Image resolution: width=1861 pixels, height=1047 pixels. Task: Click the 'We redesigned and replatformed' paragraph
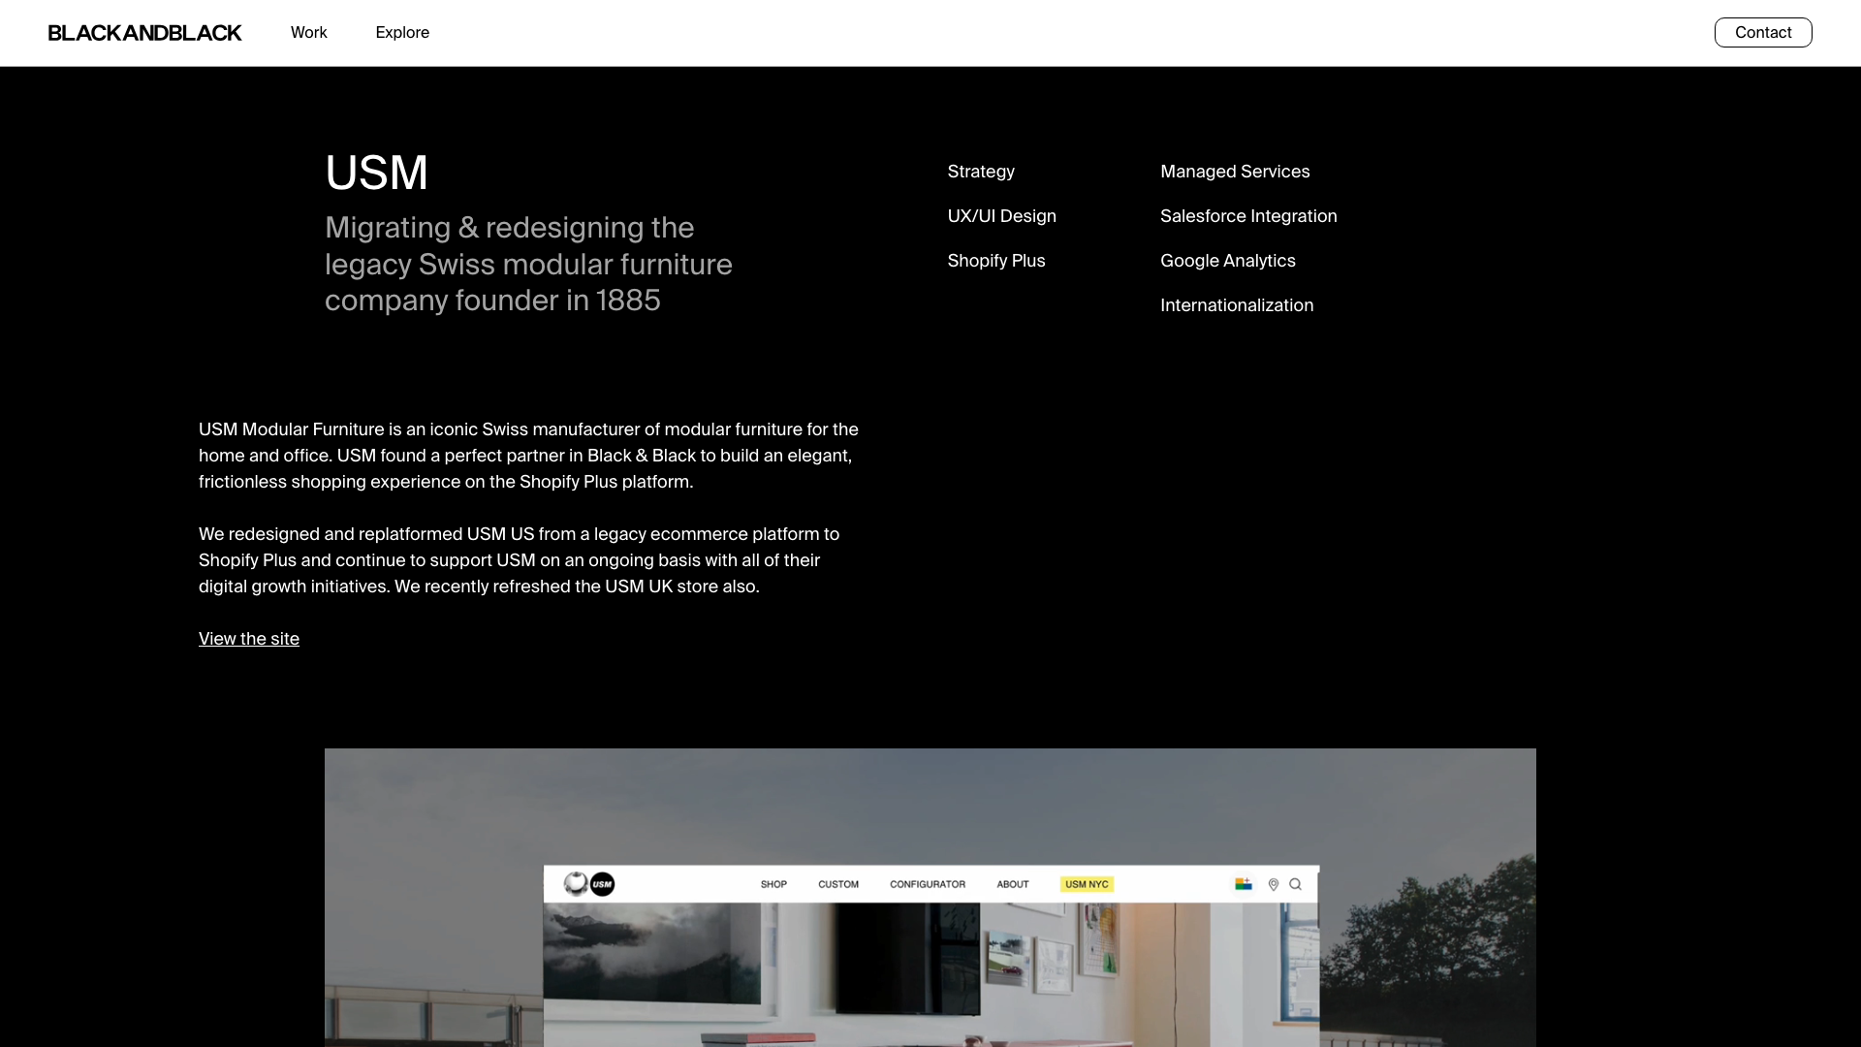coord(519,560)
